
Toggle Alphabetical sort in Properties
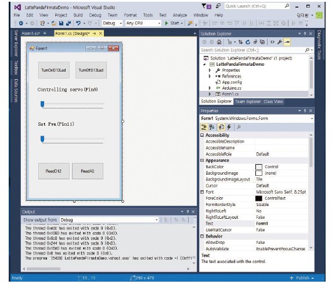212,127
